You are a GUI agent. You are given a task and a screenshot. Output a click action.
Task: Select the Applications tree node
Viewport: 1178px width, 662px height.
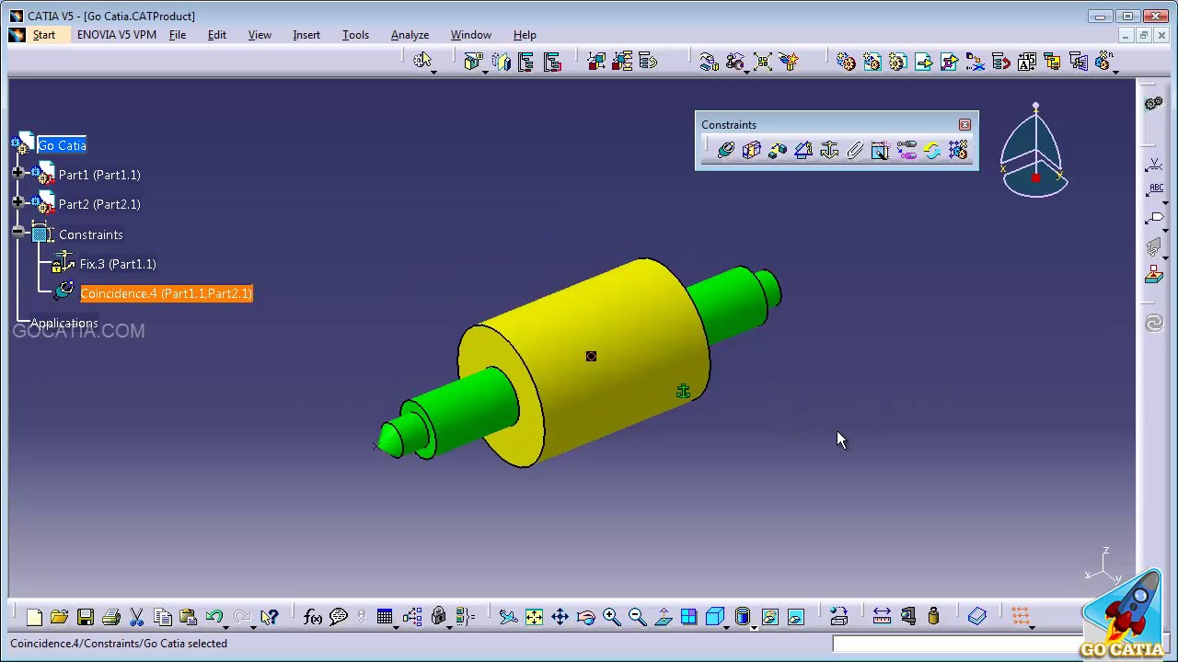[x=64, y=323]
